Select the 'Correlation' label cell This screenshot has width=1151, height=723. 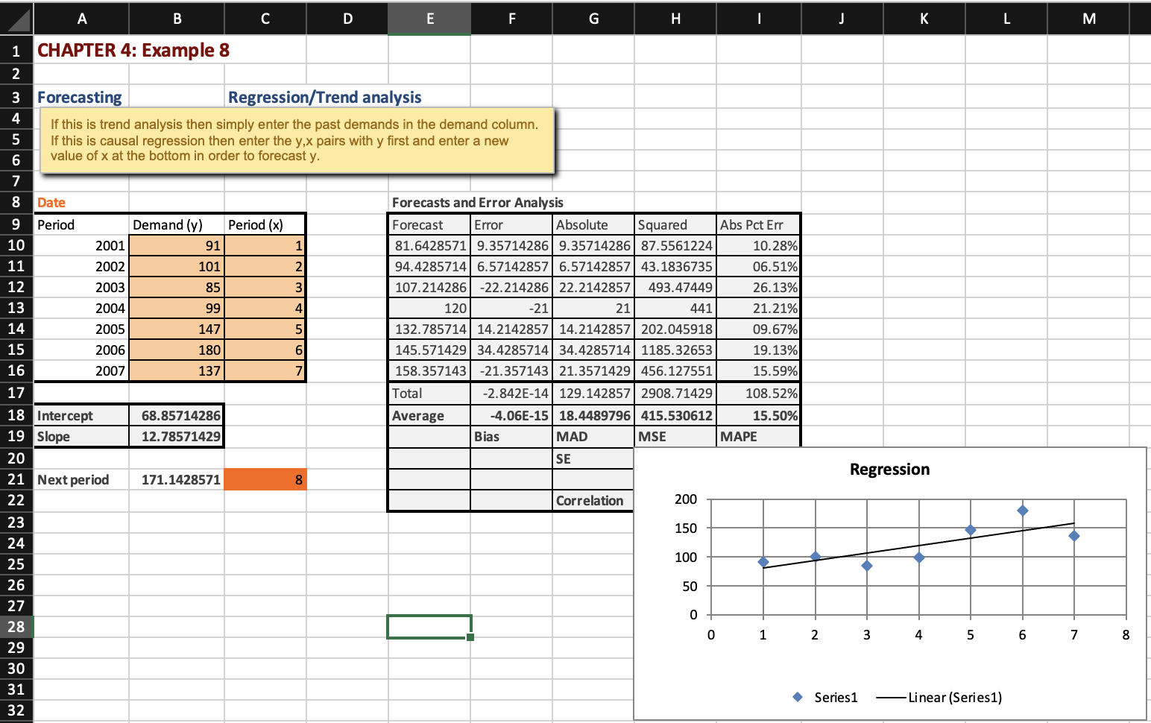tap(593, 500)
